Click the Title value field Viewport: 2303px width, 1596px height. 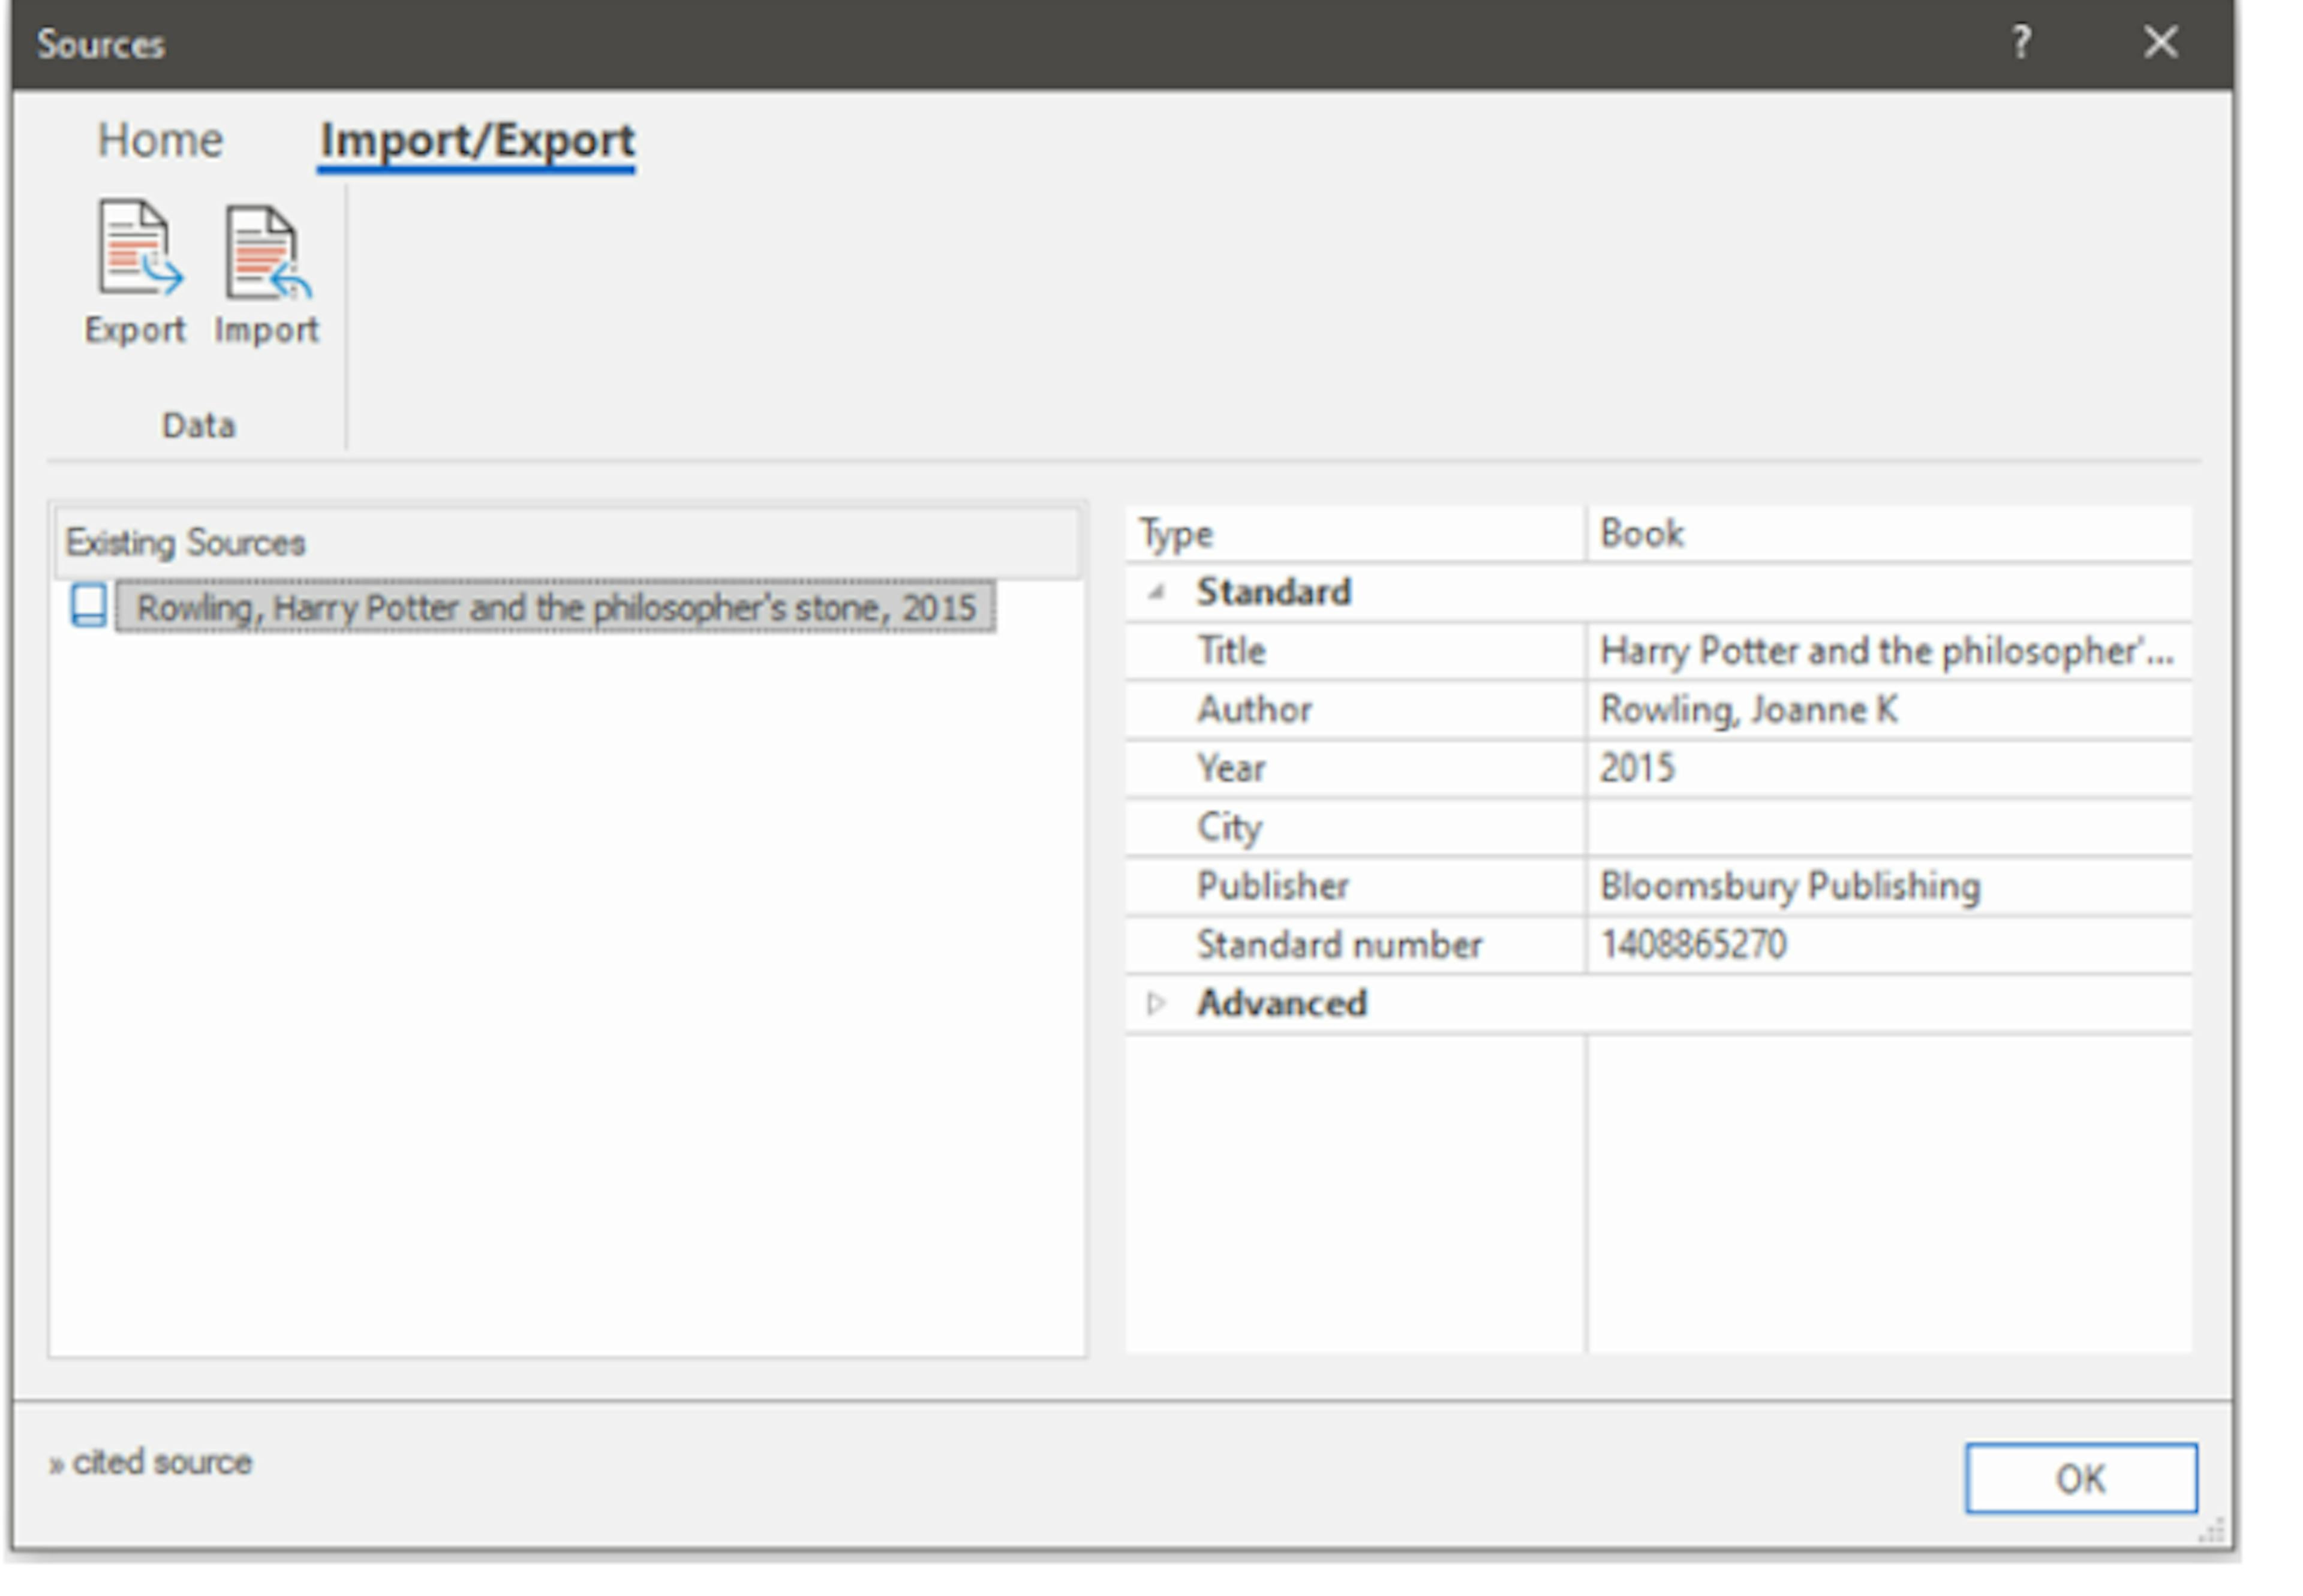(1885, 651)
